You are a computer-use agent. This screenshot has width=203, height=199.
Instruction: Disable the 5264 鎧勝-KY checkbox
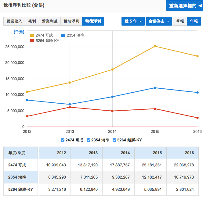(114, 140)
